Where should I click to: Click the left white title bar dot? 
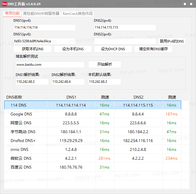[x=185, y=4]
